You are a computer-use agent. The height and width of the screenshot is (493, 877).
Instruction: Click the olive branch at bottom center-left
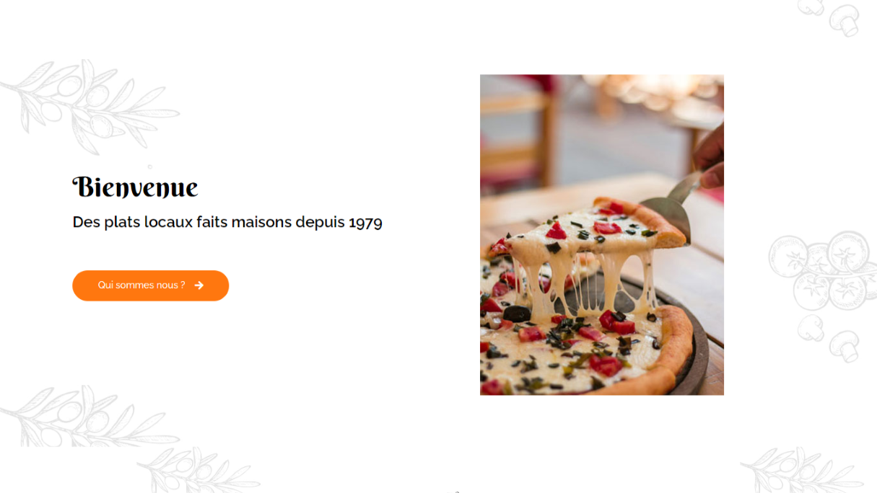tap(198, 470)
